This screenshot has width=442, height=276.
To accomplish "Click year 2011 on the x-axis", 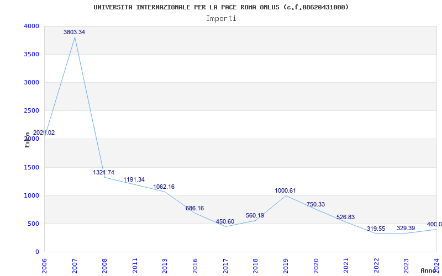I will (x=135, y=266).
